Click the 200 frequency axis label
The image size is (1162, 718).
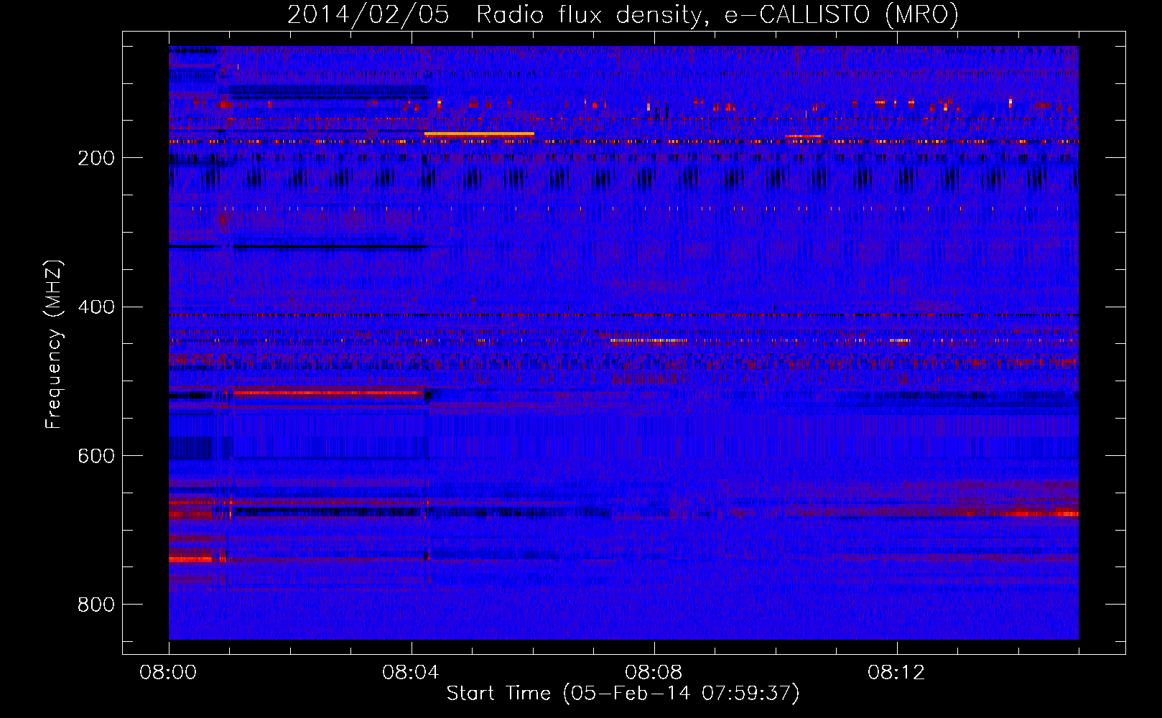(96, 158)
